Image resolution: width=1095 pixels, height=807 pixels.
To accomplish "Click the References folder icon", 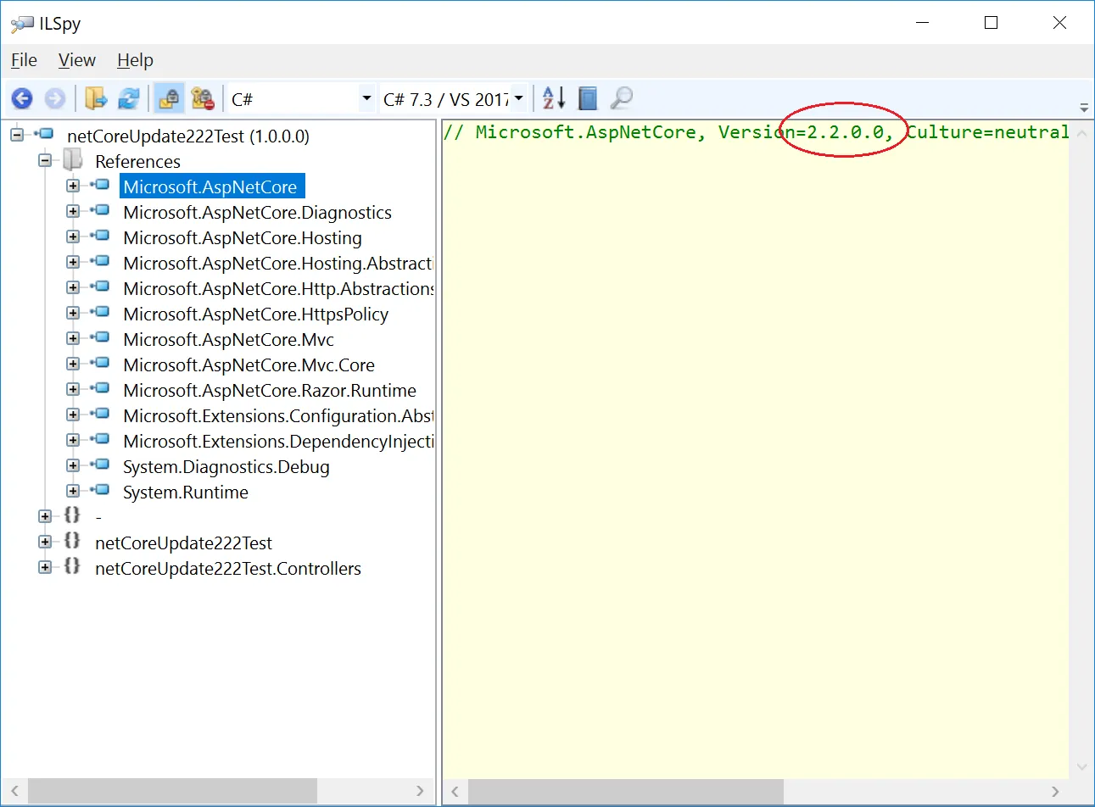I will click(73, 159).
